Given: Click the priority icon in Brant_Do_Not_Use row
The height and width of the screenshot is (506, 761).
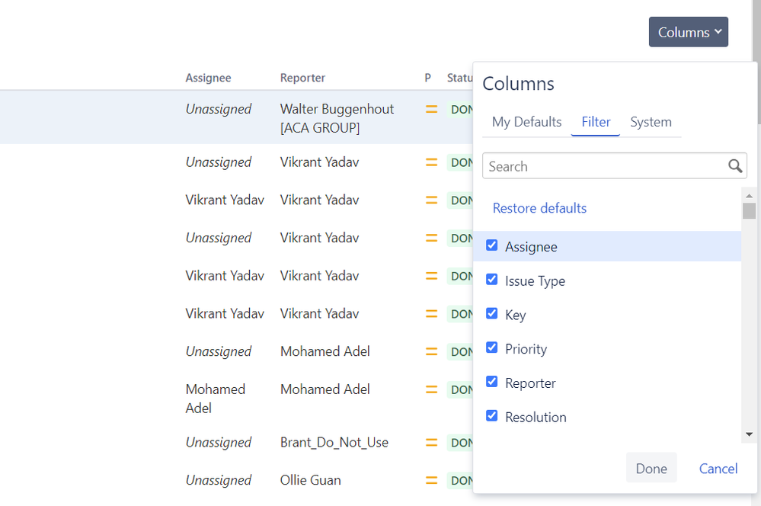Looking at the screenshot, I should tap(431, 442).
